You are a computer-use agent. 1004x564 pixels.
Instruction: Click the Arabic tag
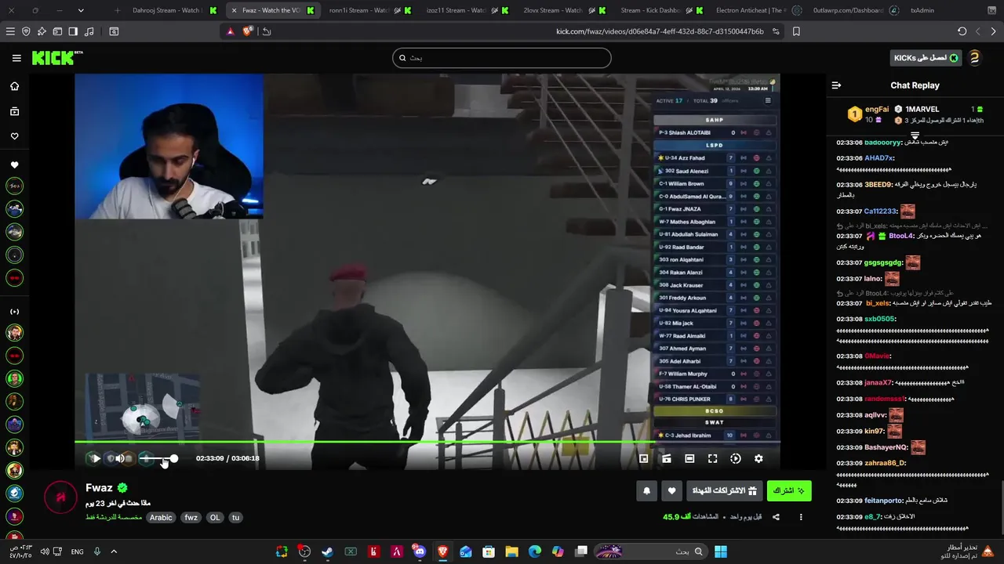click(x=161, y=518)
